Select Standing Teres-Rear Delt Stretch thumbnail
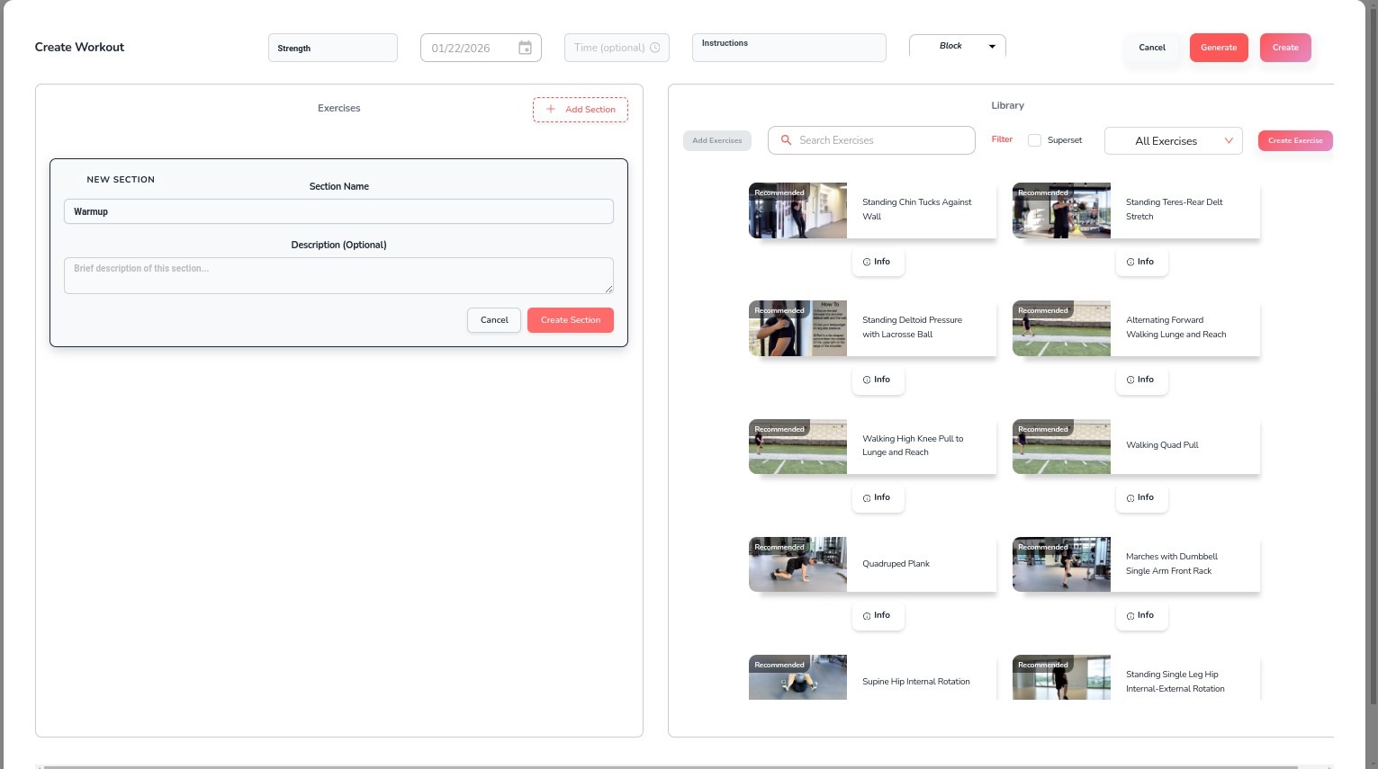The image size is (1378, 769). coord(1061,210)
